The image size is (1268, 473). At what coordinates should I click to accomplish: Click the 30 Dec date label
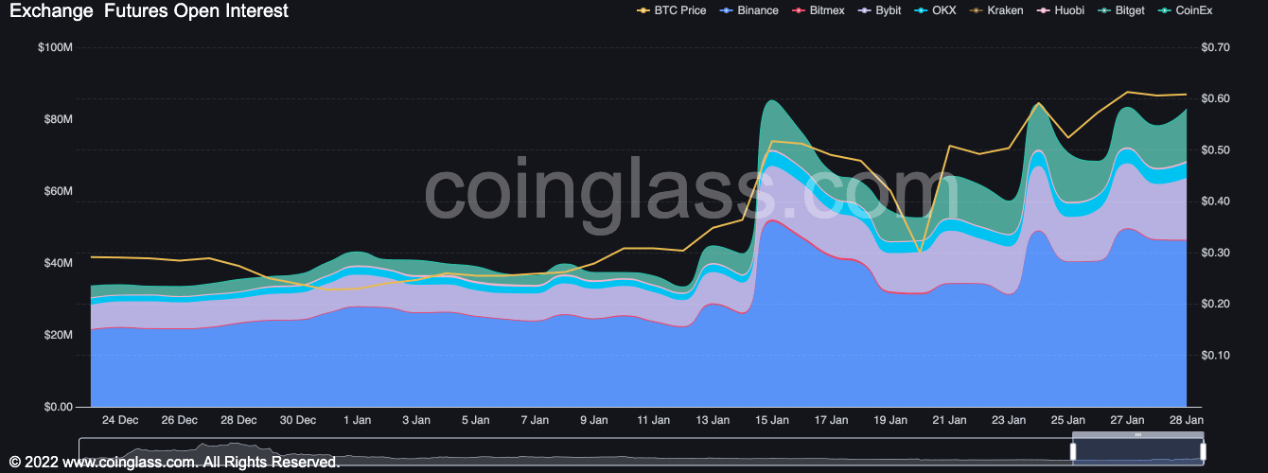298,420
